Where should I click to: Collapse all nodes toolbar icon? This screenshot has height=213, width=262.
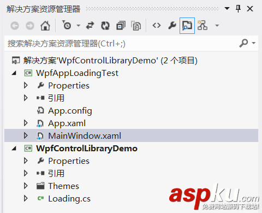tap(121, 25)
